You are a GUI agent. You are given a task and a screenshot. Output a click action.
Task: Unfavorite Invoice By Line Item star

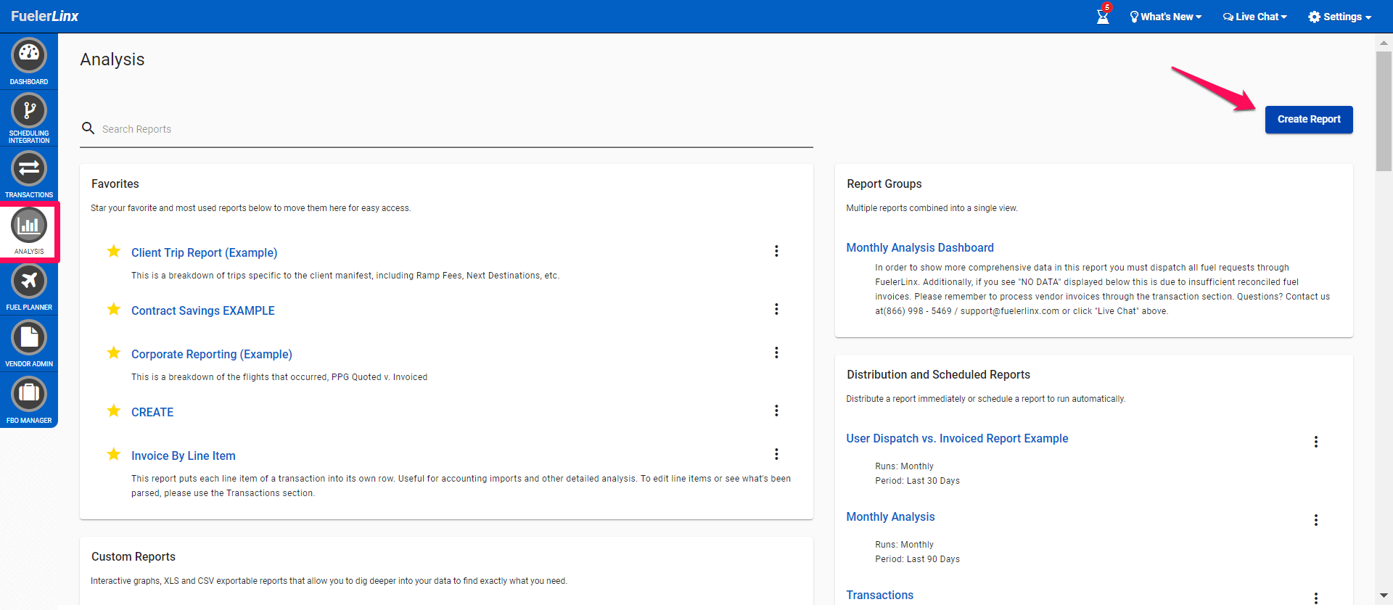pyautogui.click(x=114, y=455)
